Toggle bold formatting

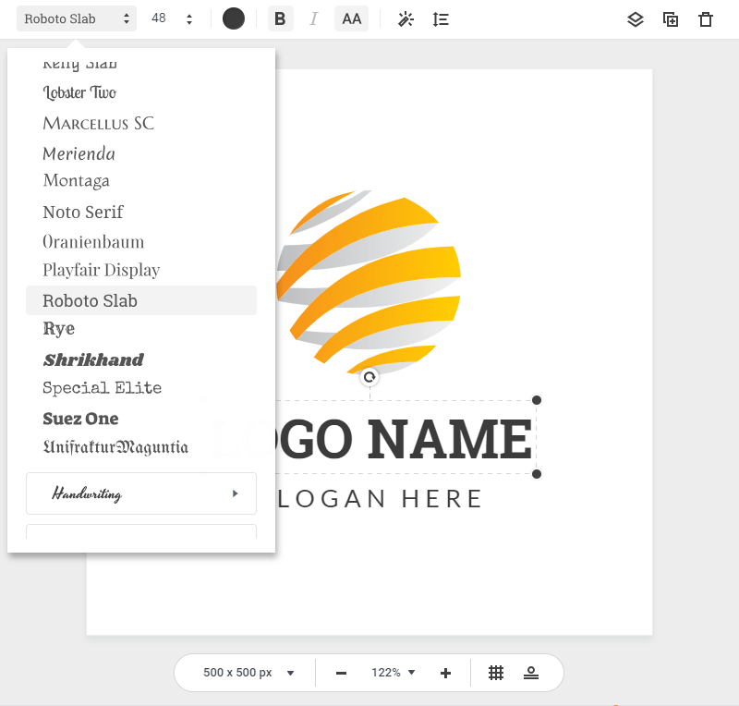pos(280,19)
